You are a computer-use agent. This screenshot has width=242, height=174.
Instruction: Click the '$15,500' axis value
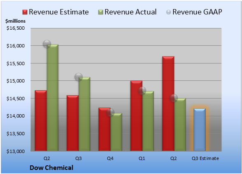[x=16, y=63]
